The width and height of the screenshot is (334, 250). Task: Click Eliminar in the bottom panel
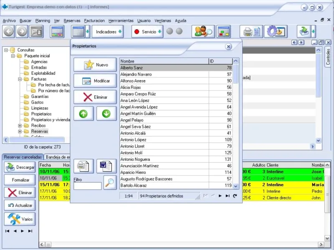20,192
